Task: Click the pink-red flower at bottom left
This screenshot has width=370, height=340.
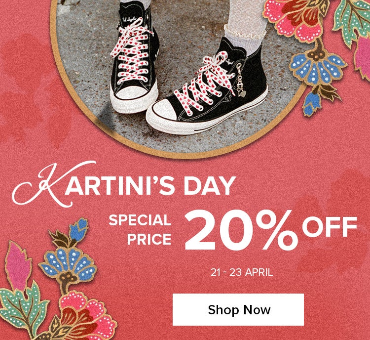Action: coord(84,314)
